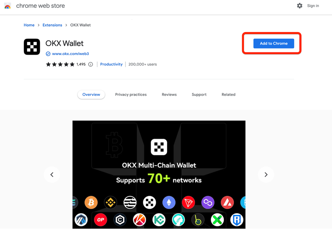
Task: Click the Add to Chrome button
Action: [273, 43]
